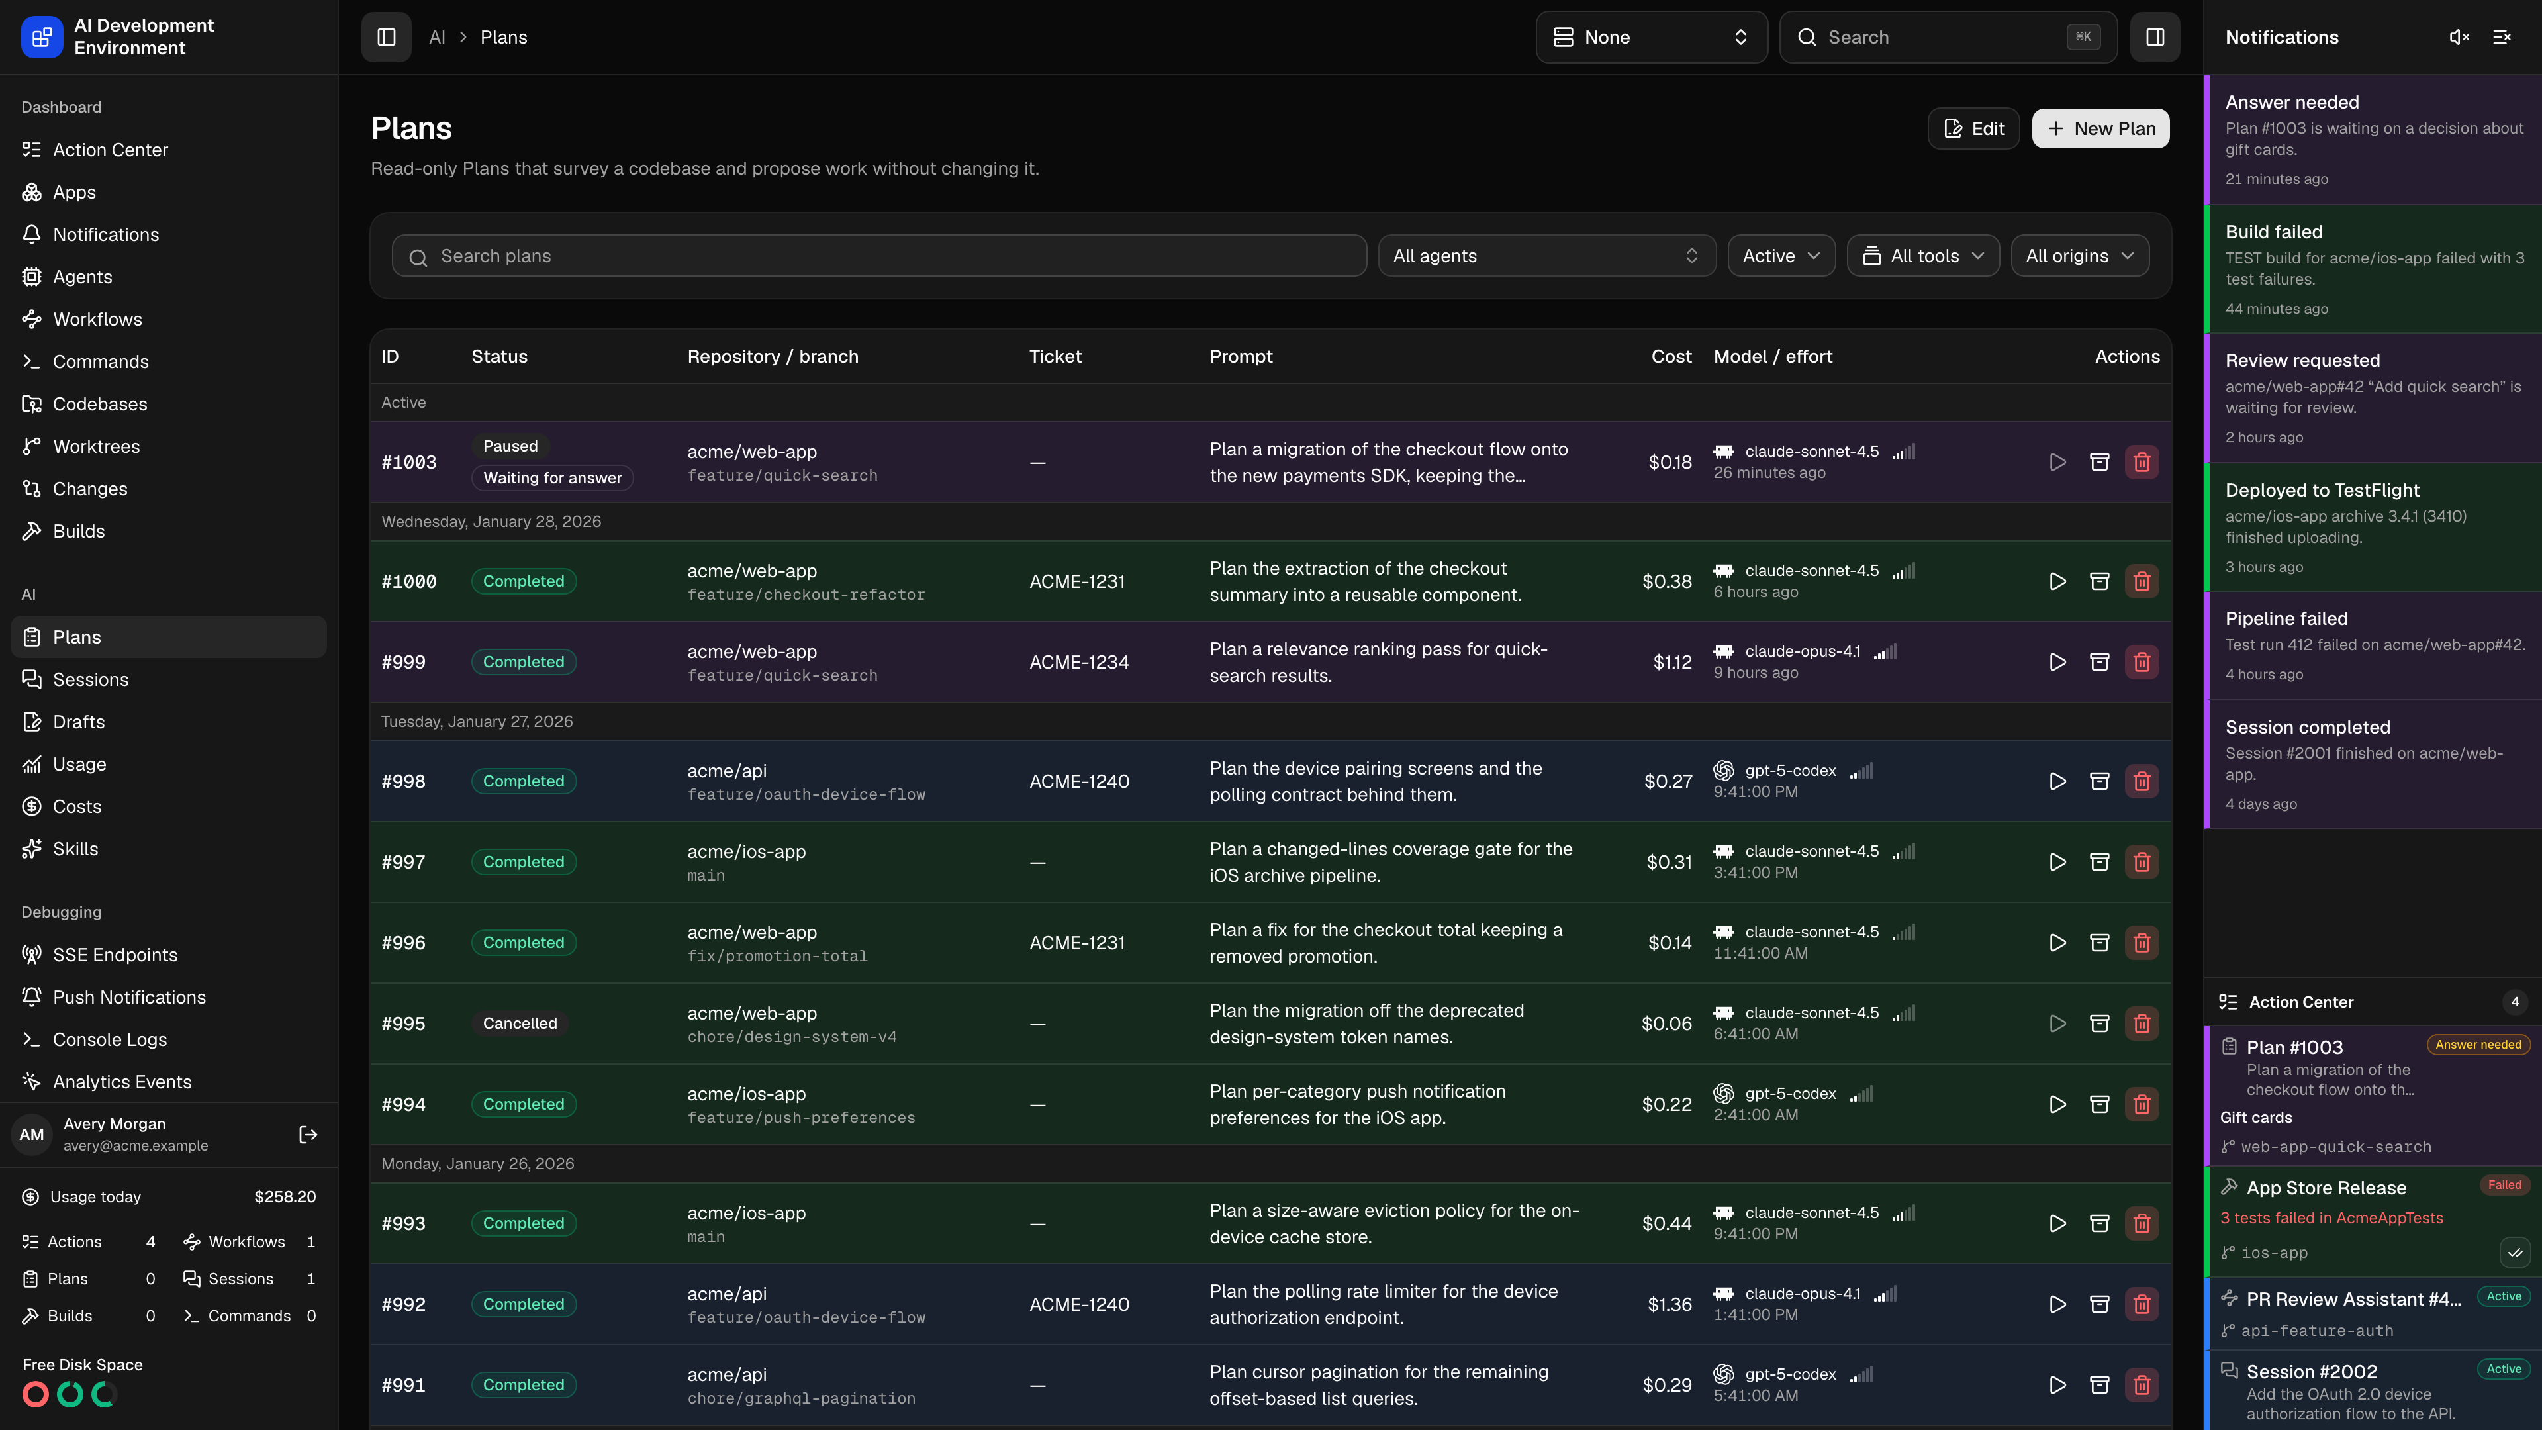Open the All tools filter dropdown
Viewport: 2542px width, 1430px height.
[1922, 256]
